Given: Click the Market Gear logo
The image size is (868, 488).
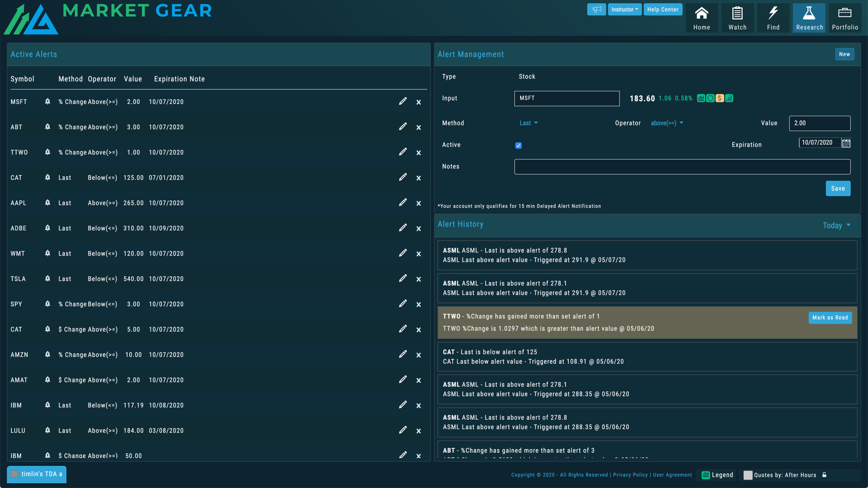Looking at the screenshot, I should [108, 18].
